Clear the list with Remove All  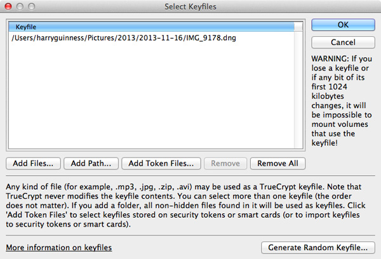pos(277,163)
